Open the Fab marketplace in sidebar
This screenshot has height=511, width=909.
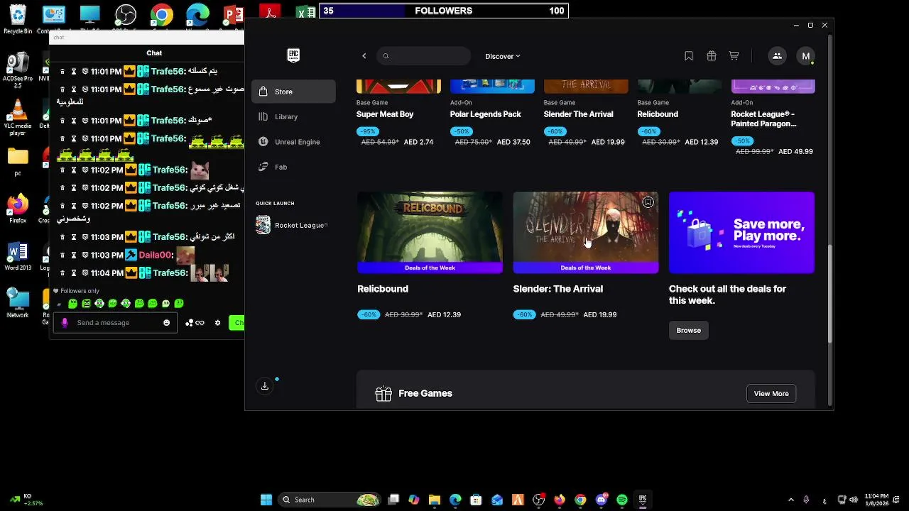pos(293,167)
